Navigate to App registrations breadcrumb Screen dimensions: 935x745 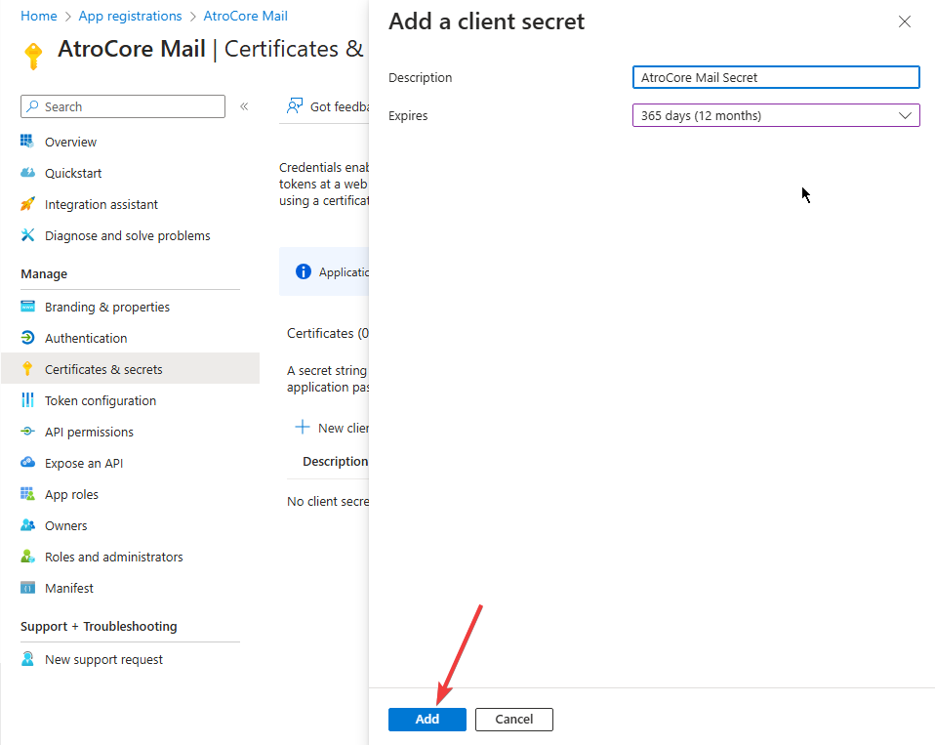click(130, 16)
